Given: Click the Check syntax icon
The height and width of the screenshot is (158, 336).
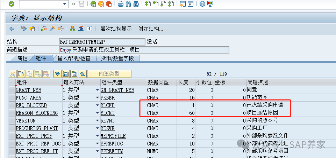Looking at the screenshot, I should click(44, 29).
